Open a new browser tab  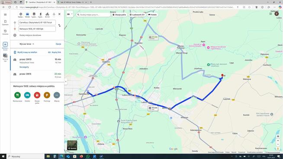click(91, 2)
